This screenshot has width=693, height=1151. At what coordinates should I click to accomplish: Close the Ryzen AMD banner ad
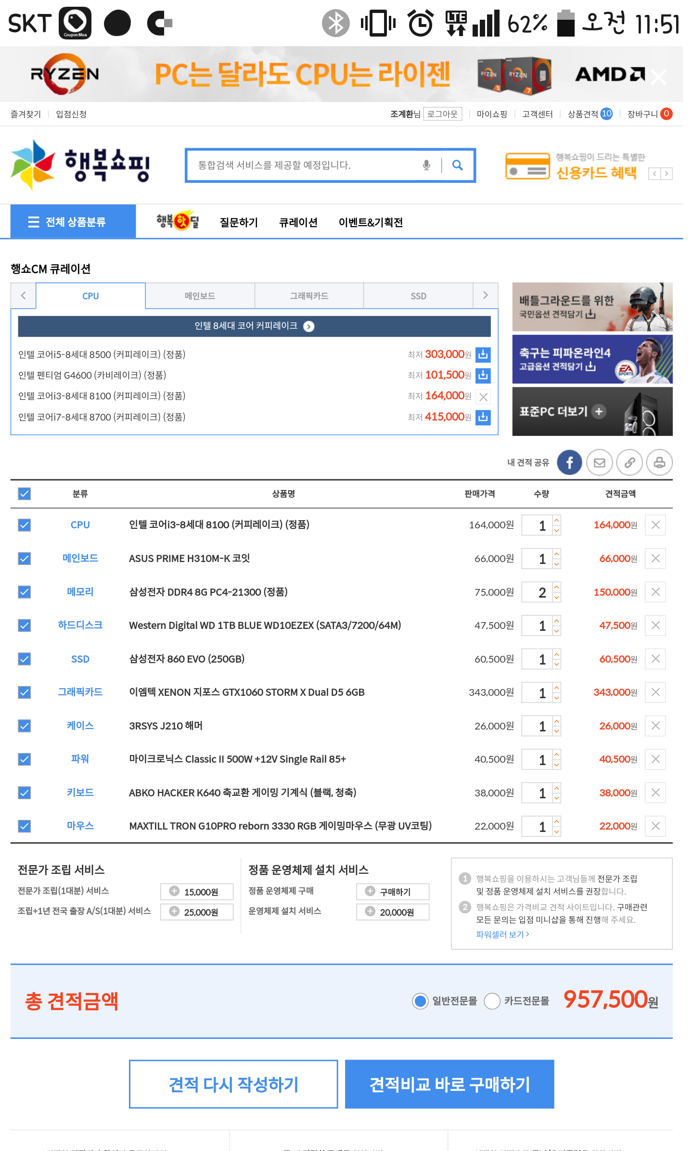click(x=659, y=77)
